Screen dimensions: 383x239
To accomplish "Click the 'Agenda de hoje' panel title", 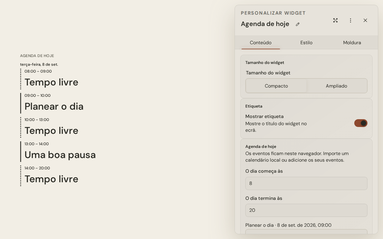I will (x=265, y=24).
